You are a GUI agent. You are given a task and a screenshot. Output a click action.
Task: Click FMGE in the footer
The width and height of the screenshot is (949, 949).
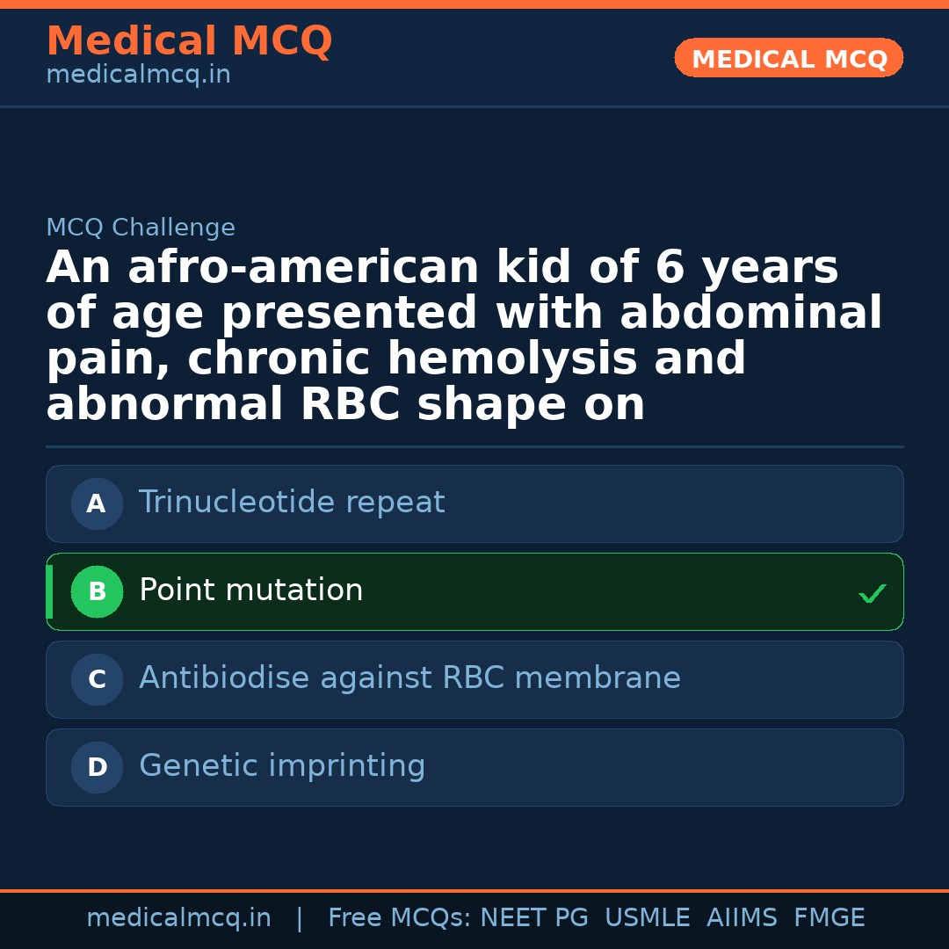[x=829, y=918]
